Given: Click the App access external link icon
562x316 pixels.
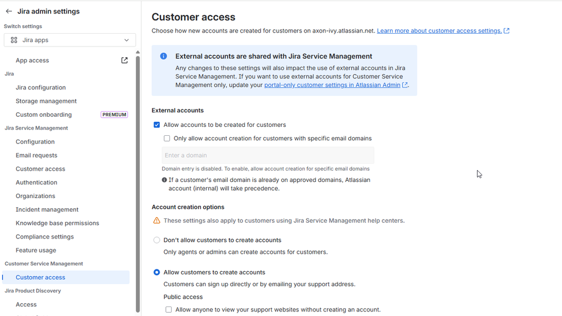Looking at the screenshot, I should pyautogui.click(x=124, y=61).
